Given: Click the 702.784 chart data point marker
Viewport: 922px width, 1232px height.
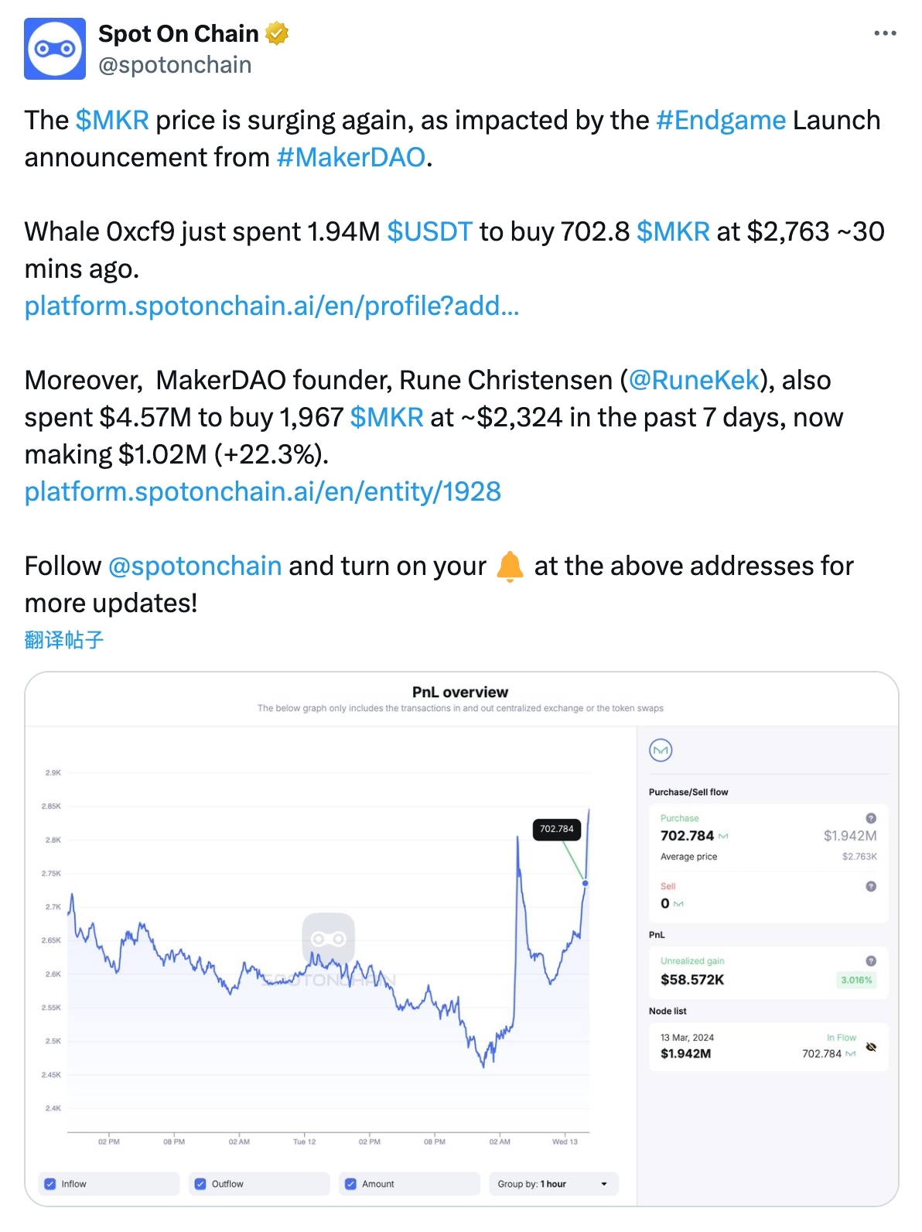Looking at the screenshot, I should 586,883.
